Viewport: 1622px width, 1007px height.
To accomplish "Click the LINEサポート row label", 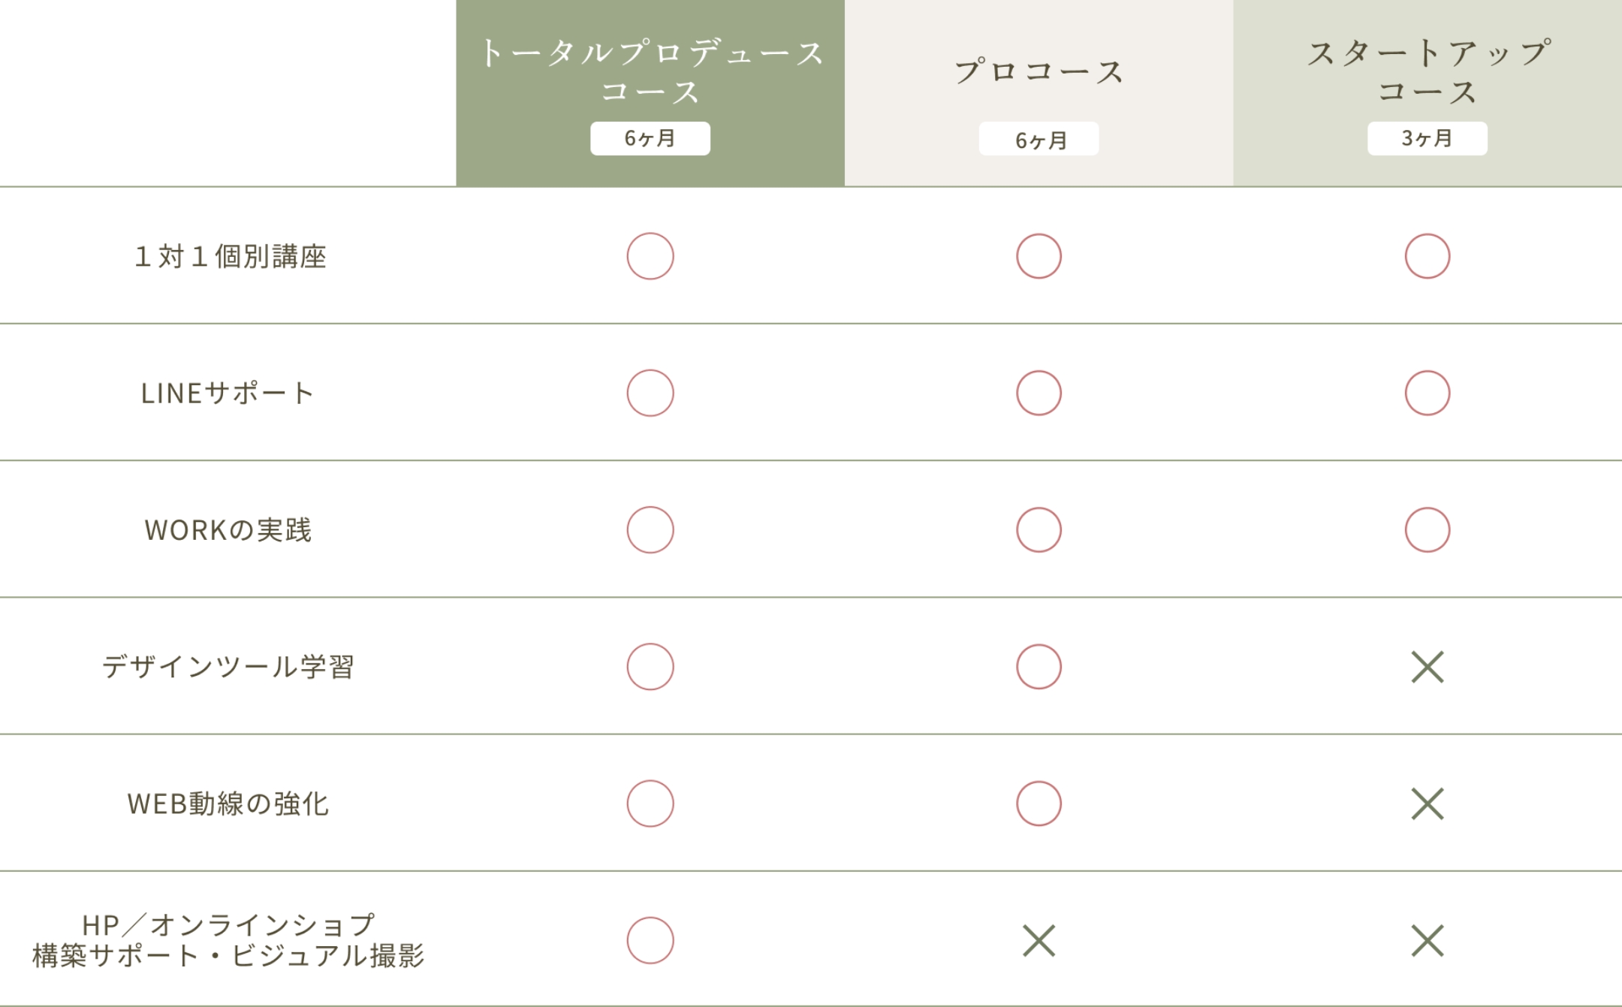I will [228, 393].
